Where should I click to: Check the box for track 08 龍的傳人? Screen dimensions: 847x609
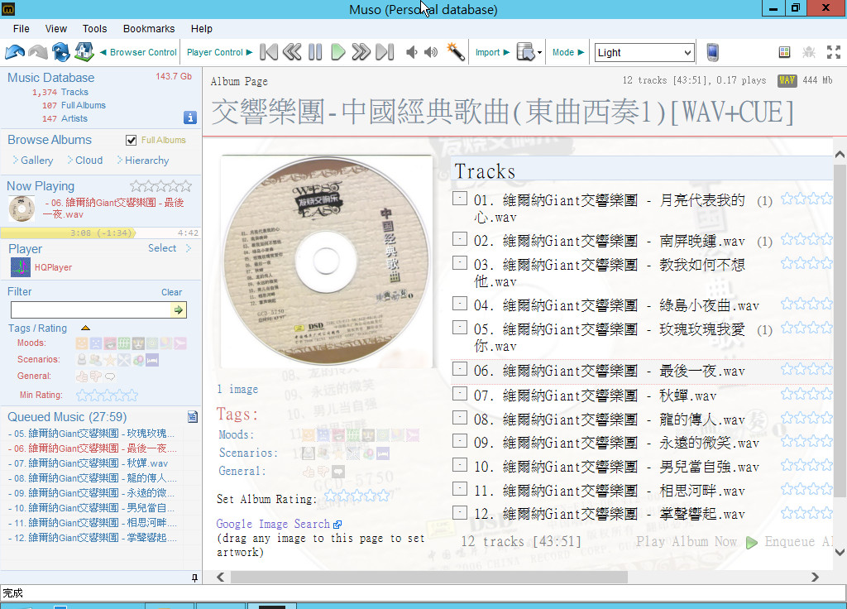click(x=460, y=417)
